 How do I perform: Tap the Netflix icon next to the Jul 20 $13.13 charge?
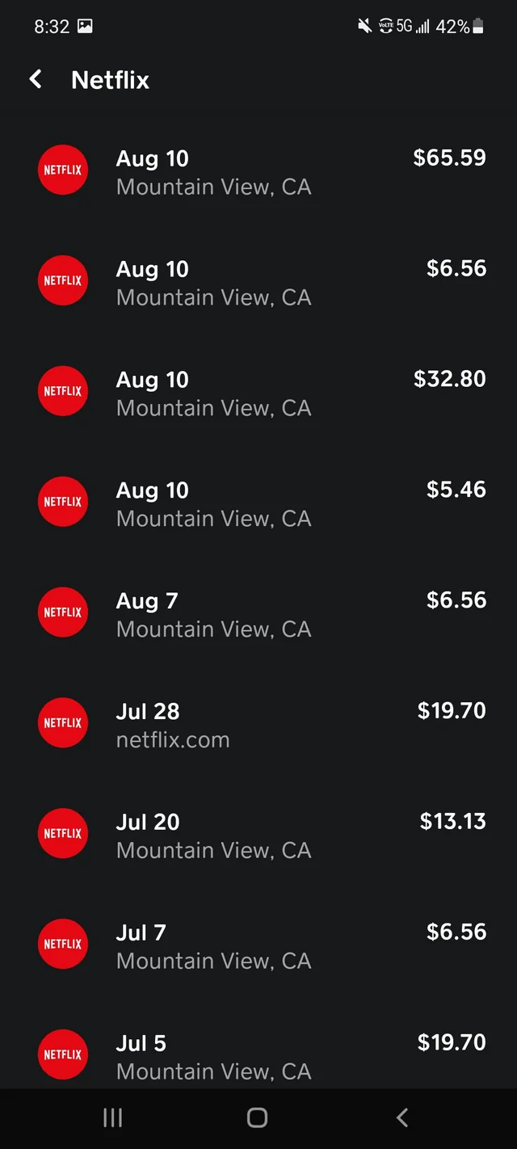[62, 833]
